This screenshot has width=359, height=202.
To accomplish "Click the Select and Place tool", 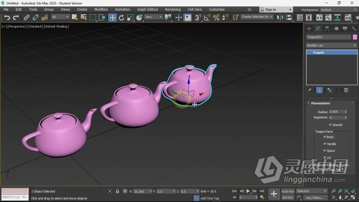I will click(x=139, y=17).
